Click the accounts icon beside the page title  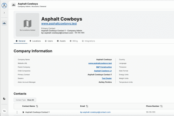(x=14, y=5)
